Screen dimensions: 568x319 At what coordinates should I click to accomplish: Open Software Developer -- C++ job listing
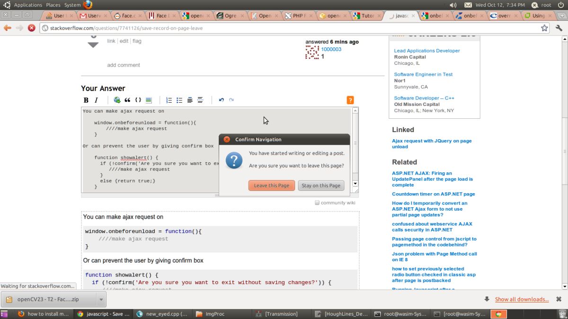(424, 98)
